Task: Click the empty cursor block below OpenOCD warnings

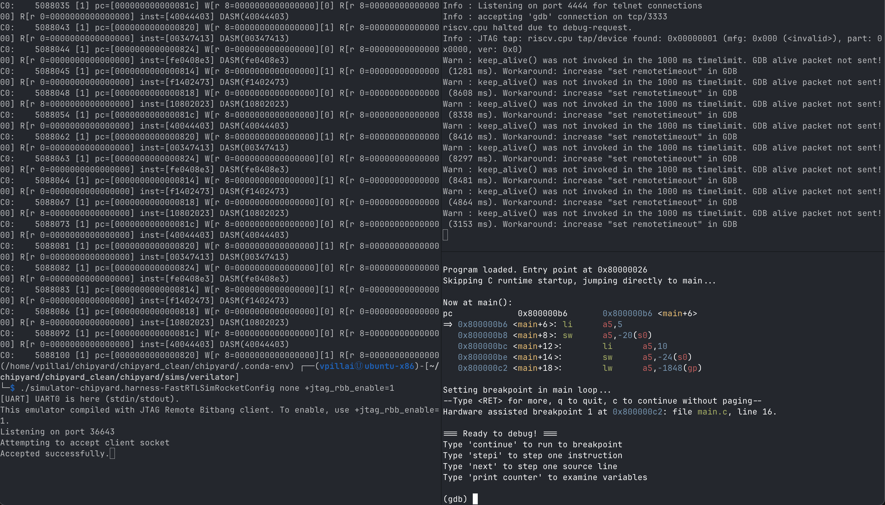Action: coord(445,235)
